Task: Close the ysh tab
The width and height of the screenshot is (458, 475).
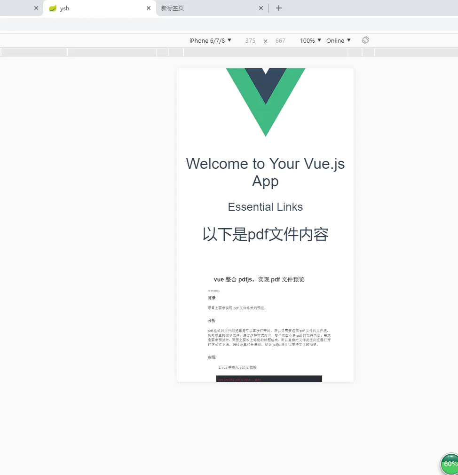Action: coord(149,8)
